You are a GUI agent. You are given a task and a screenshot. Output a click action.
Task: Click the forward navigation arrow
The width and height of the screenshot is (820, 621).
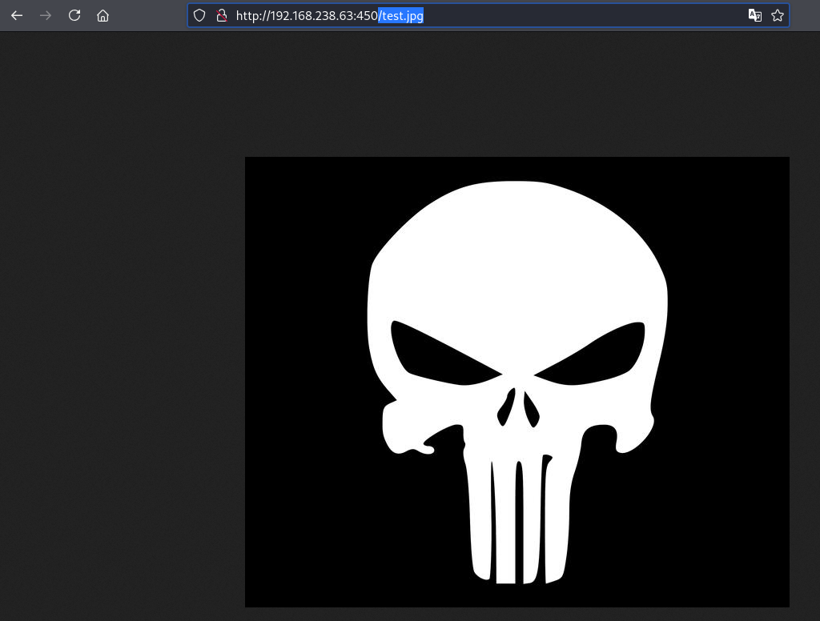point(46,16)
